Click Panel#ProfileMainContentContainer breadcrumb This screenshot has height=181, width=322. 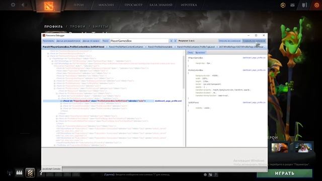tap(126, 47)
